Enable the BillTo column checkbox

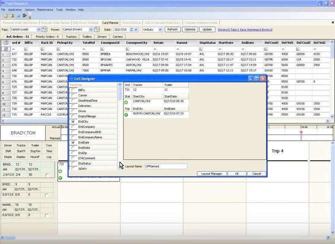(x=73, y=90)
